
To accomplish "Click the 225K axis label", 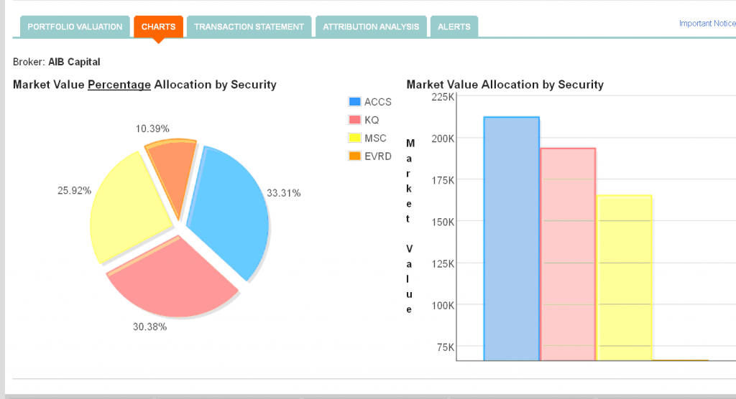I will pos(443,97).
